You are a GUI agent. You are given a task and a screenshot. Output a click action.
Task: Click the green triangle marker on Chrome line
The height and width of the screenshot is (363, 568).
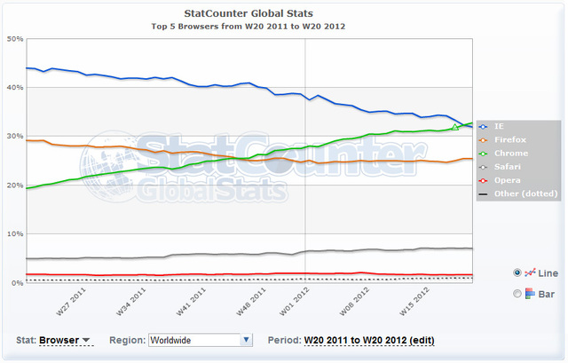click(455, 128)
